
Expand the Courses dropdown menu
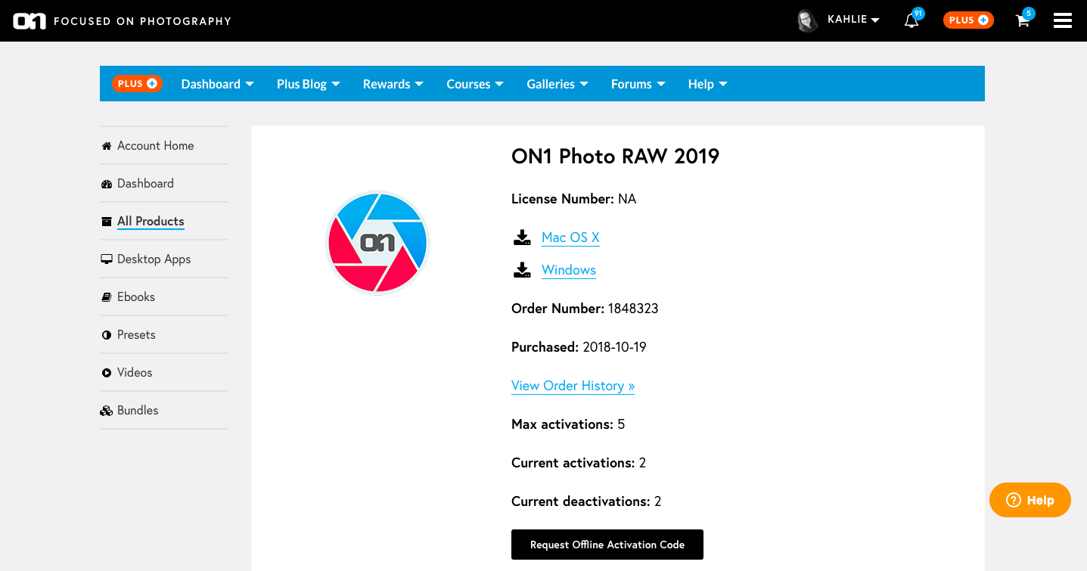point(475,84)
